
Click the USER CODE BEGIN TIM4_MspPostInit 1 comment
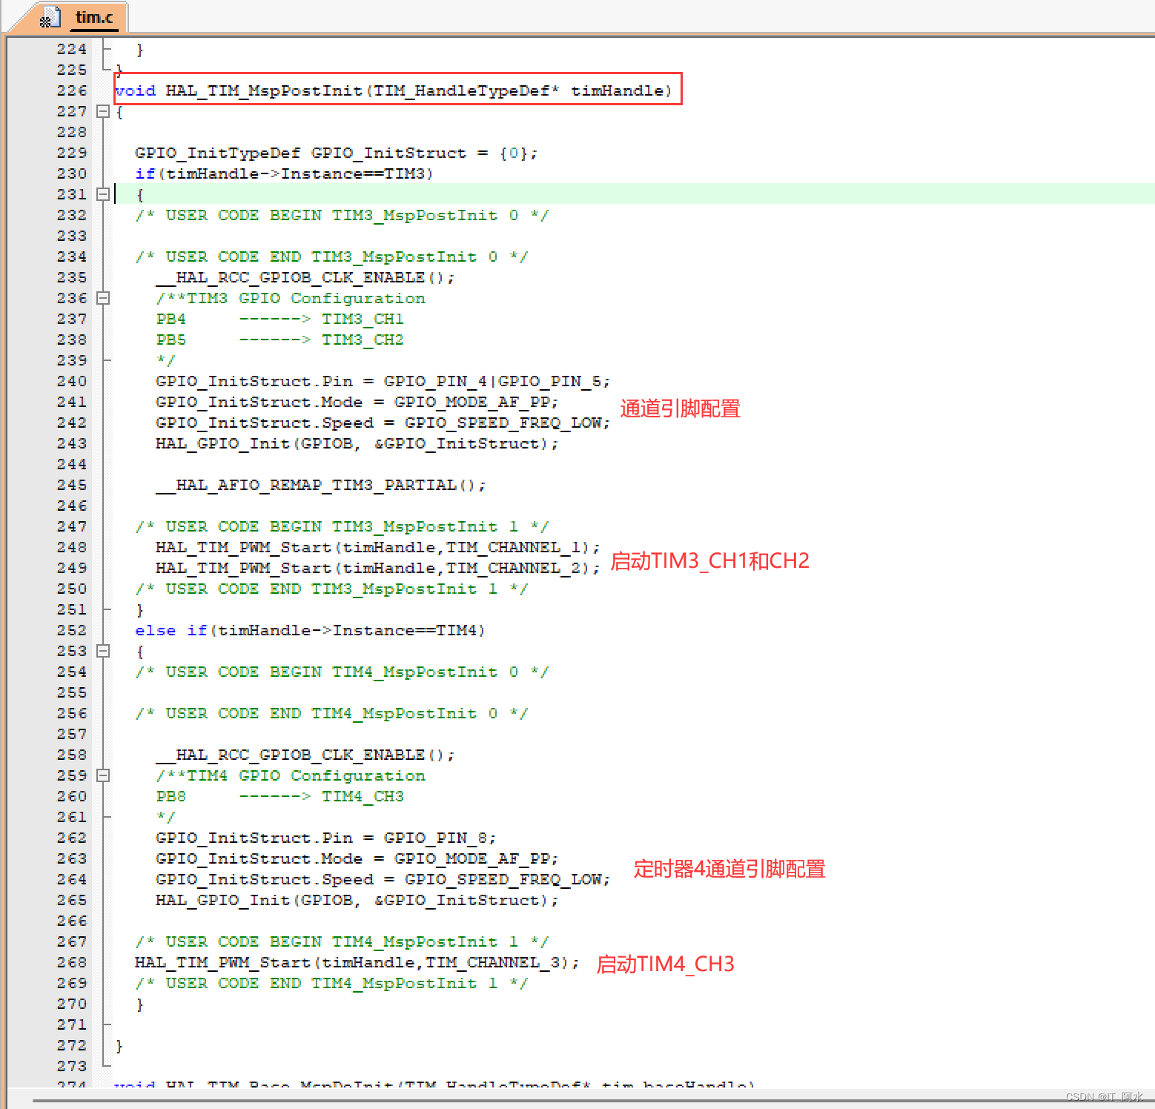pyautogui.click(x=342, y=941)
